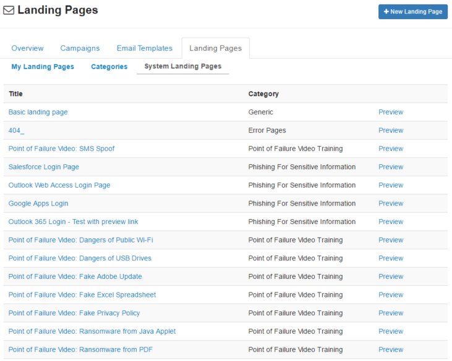Preview the Dangers of USB Drives page

coord(391,258)
